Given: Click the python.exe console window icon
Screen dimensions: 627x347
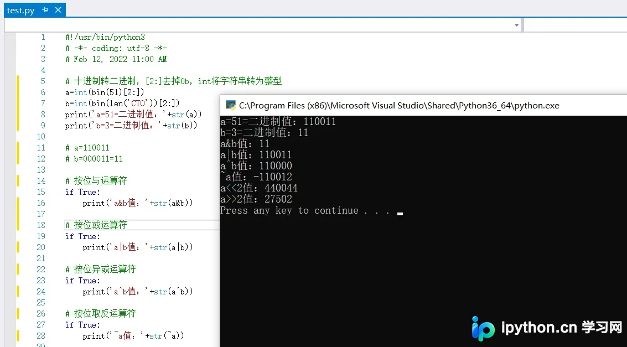Looking at the screenshot, I should tap(231, 105).
